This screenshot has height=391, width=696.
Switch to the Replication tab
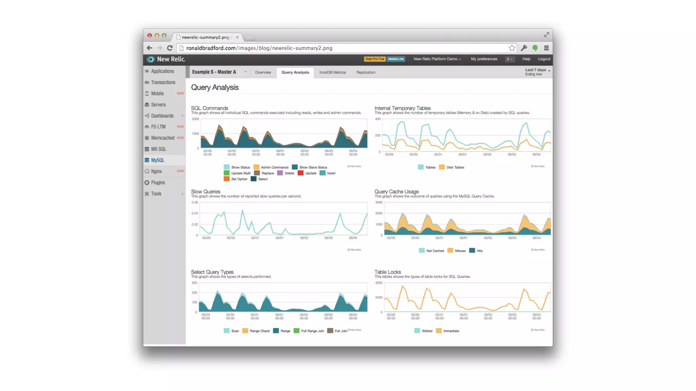(x=366, y=72)
